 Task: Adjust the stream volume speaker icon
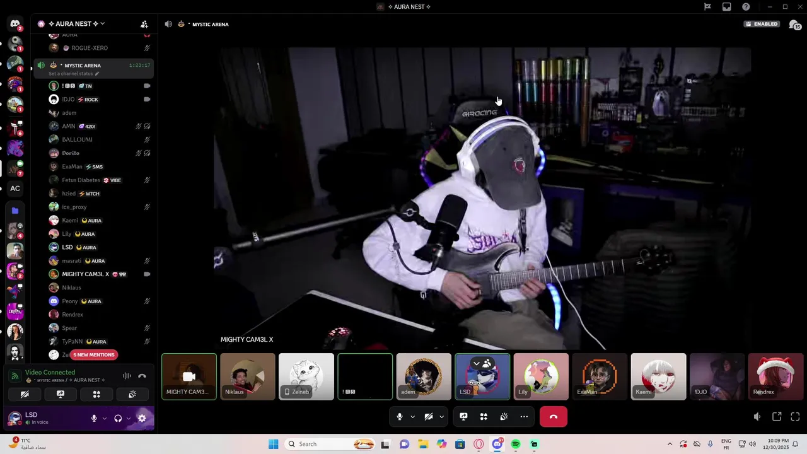click(757, 417)
